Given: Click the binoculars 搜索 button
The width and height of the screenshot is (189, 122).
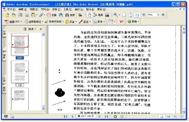Looking at the screenshot, I should (x=70, y=15).
